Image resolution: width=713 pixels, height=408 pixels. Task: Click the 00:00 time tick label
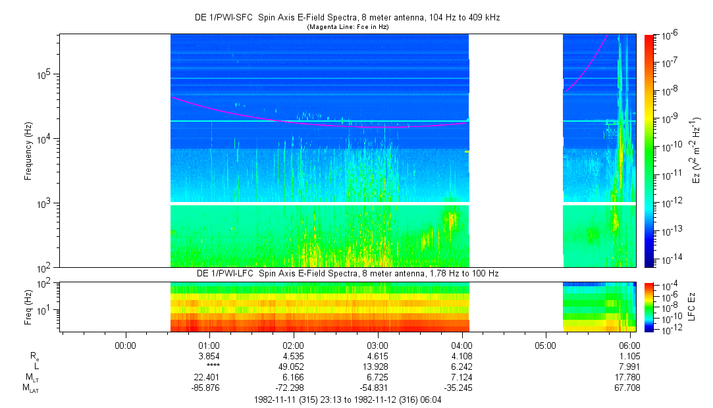(125, 345)
